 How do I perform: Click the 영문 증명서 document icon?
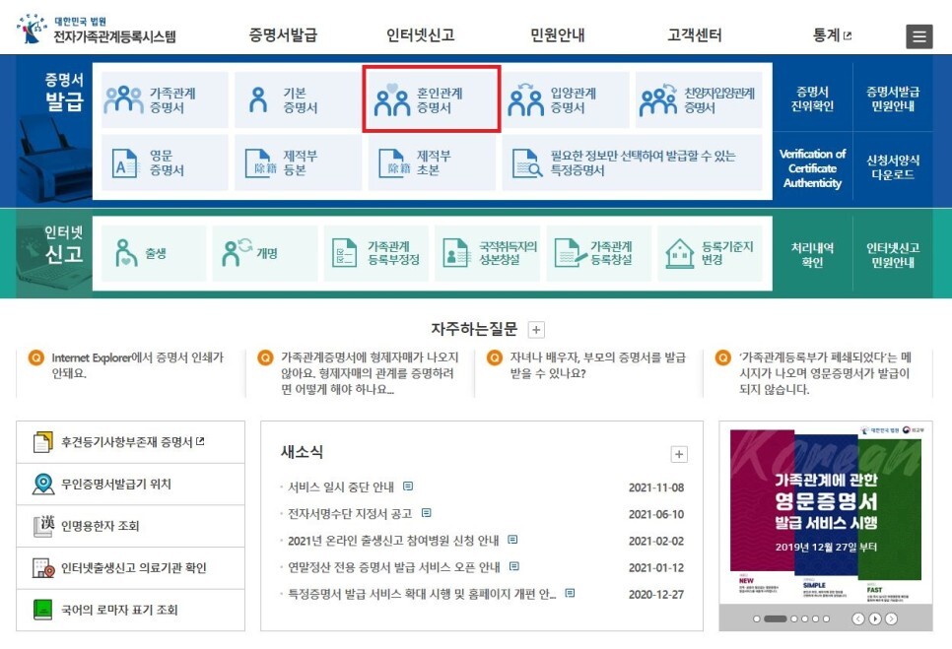(125, 162)
